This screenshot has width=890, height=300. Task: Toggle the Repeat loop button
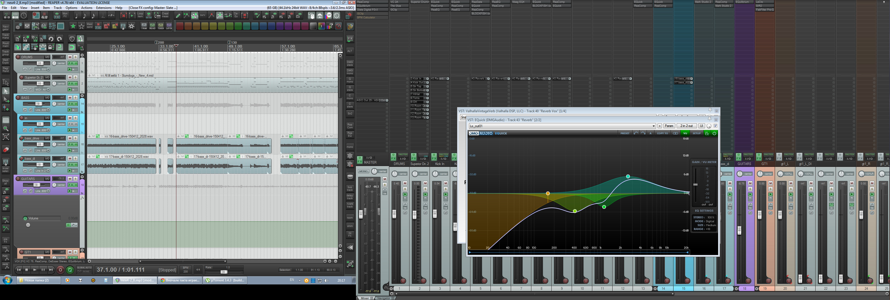(70, 270)
